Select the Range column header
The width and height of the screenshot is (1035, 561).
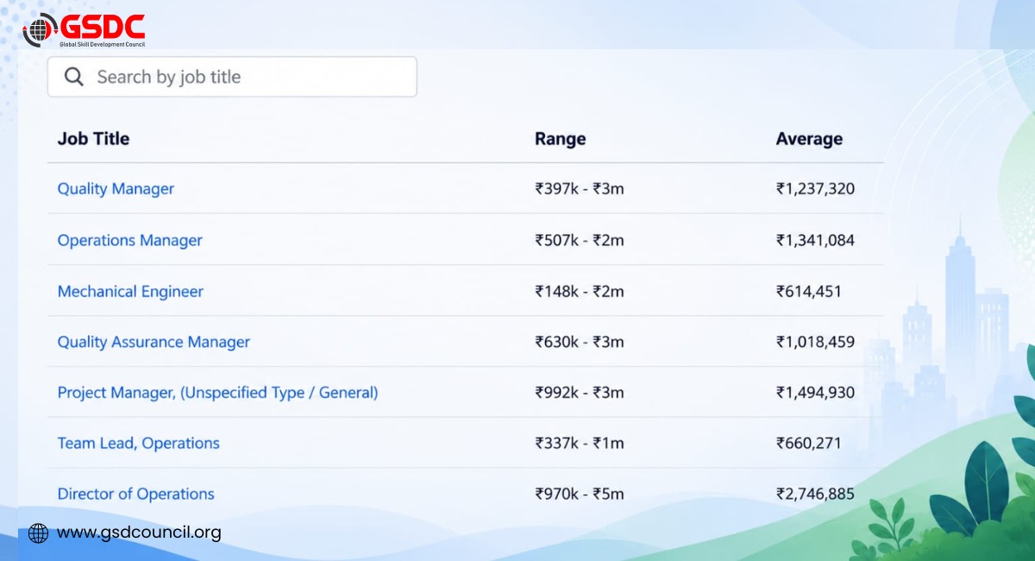click(x=560, y=139)
